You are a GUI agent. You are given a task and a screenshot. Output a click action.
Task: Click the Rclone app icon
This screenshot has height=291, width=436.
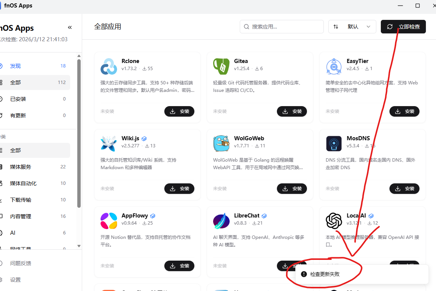coord(108,66)
